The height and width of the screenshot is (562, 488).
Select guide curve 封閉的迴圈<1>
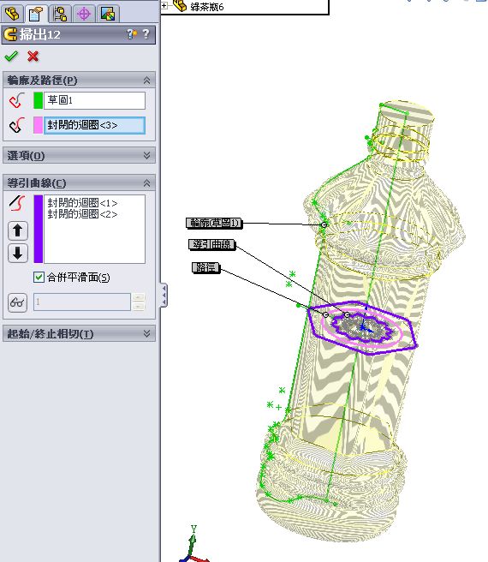(82, 203)
